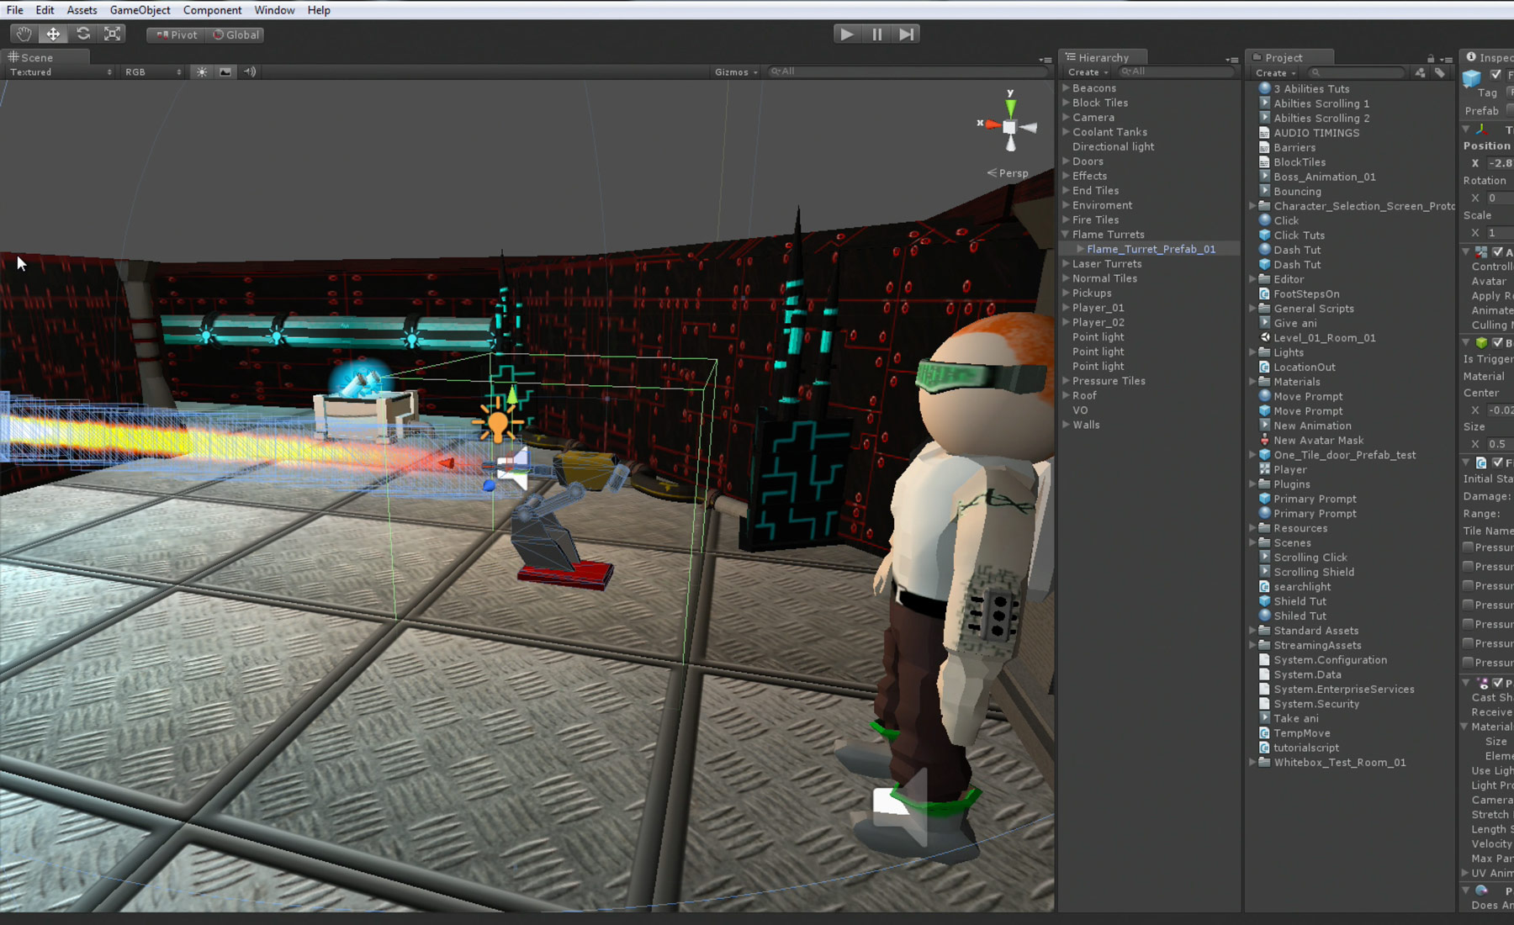The width and height of the screenshot is (1514, 925).
Task: Click the Hierarchy search field
Action: 1176,71
